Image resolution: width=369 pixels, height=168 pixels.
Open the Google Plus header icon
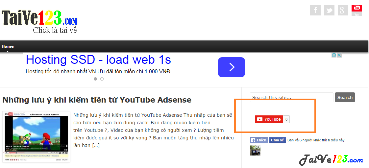click(343, 10)
